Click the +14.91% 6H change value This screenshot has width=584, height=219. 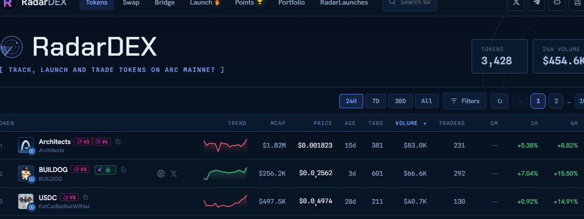tap(566, 202)
